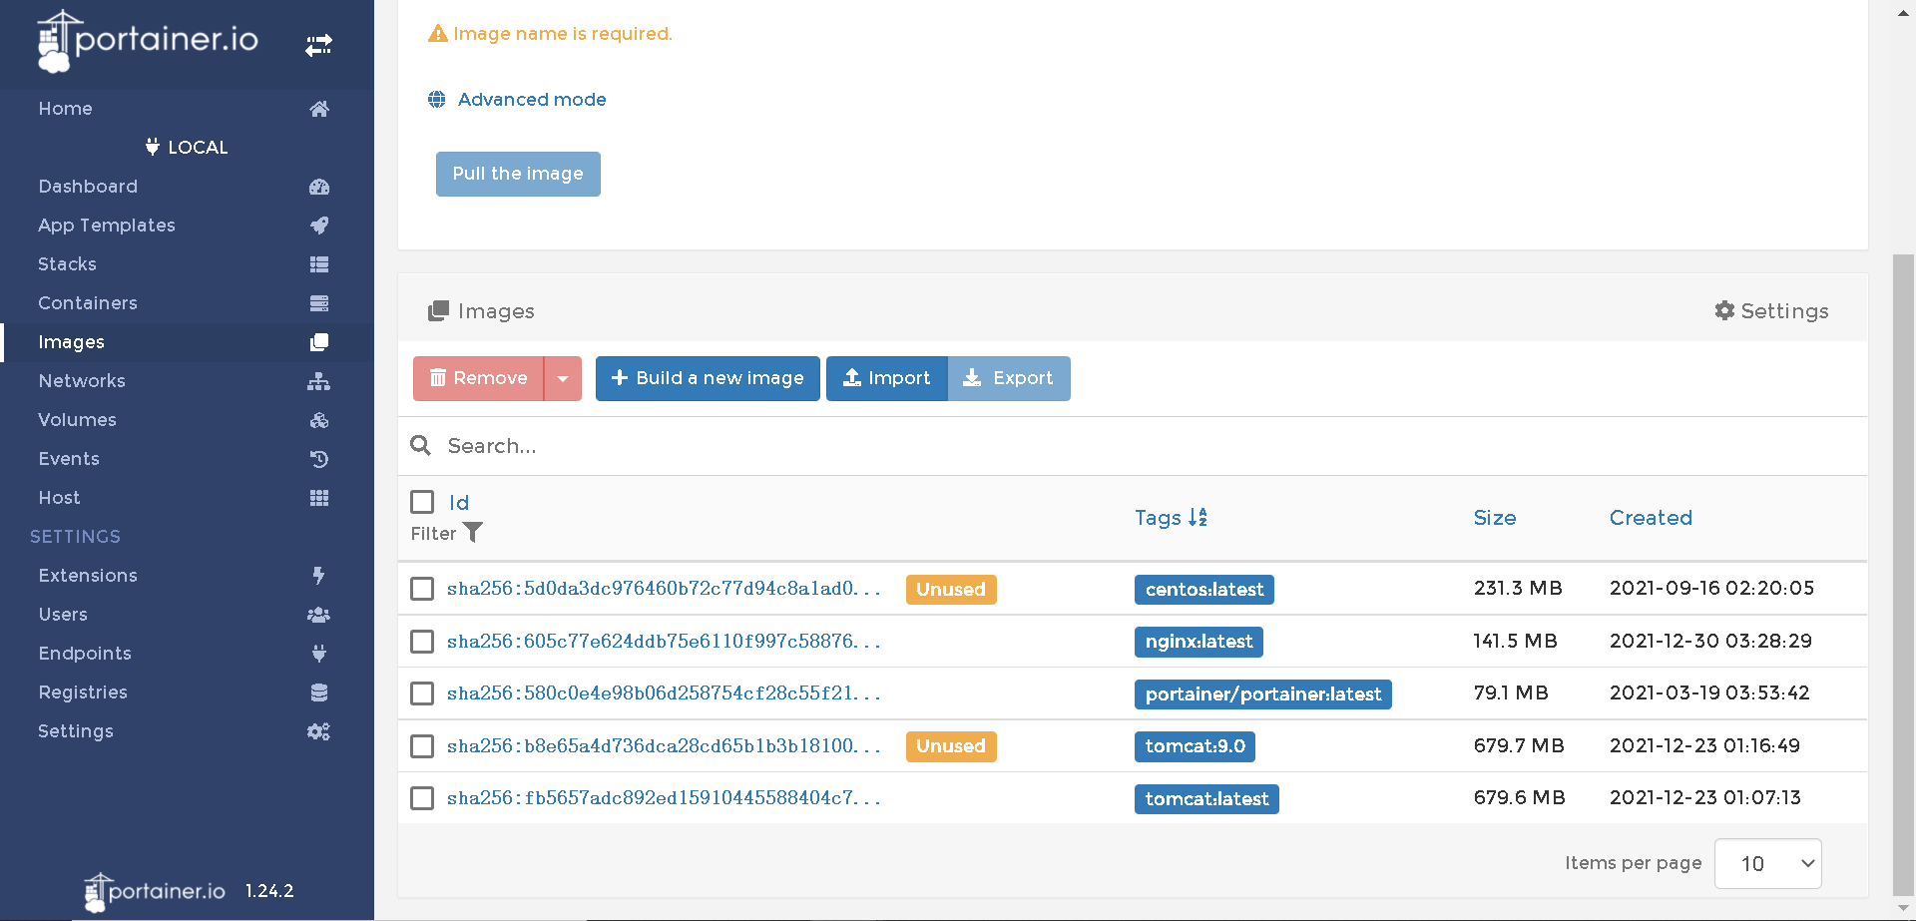1916x921 pixels.
Task: Click the App Templates rocket icon
Action: point(319,226)
